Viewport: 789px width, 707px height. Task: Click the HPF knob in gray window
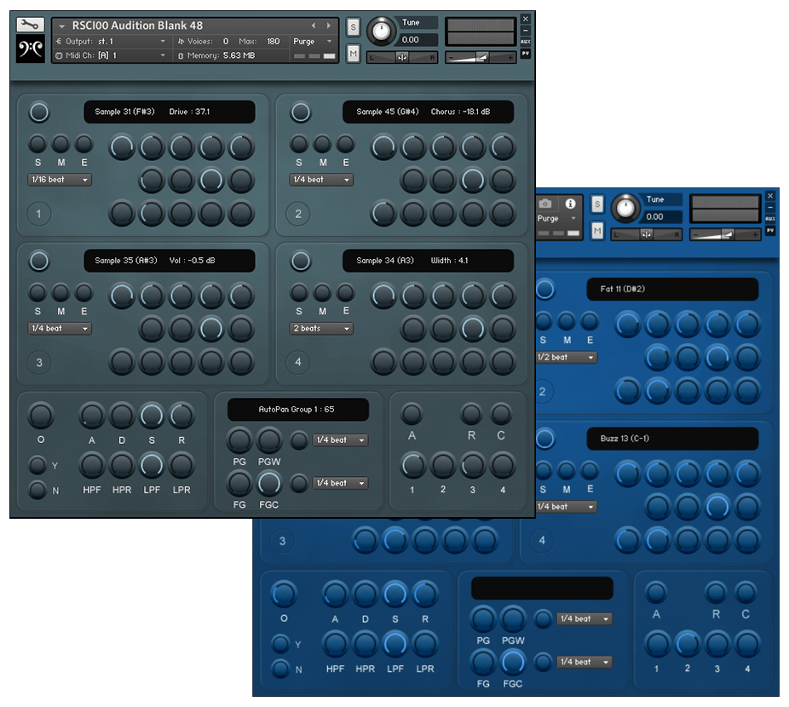[91, 465]
